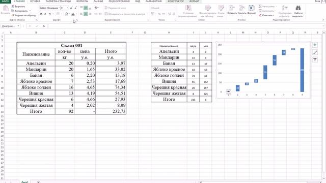
Task: Click the Name Box field
Action: coord(9,26)
